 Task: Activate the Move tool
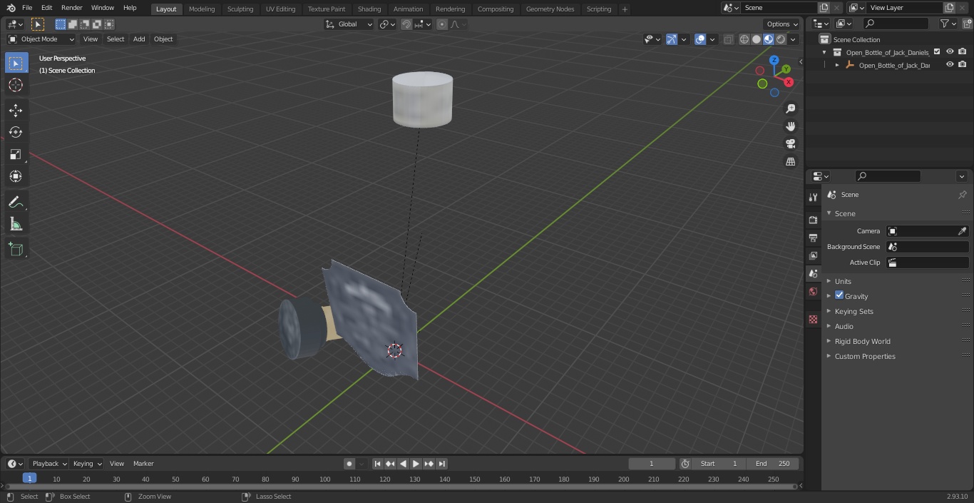pos(16,111)
